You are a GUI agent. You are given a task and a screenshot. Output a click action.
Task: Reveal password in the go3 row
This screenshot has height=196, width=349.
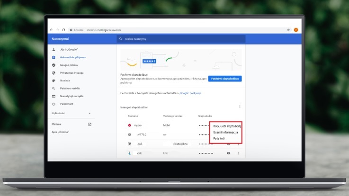tap(229, 143)
